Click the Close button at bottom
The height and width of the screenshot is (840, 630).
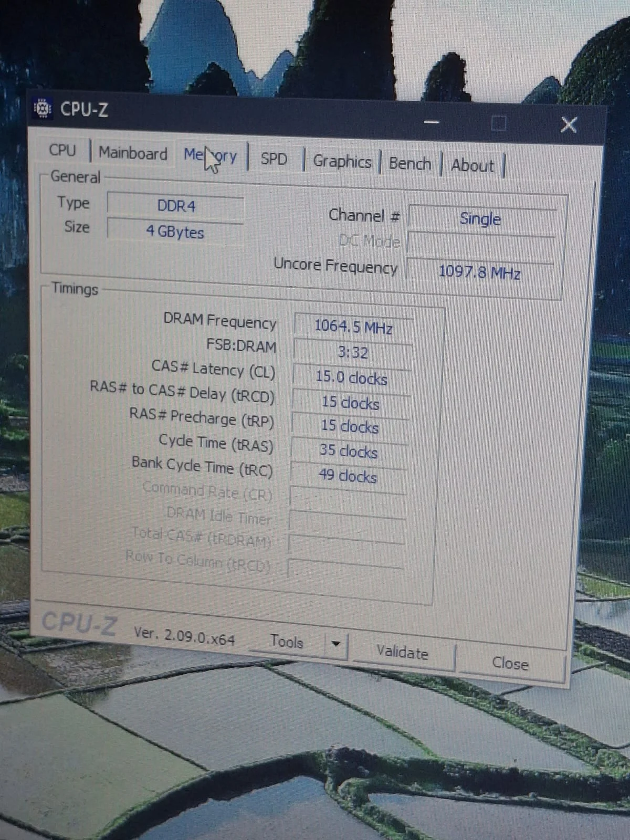[x=510, y=663]
